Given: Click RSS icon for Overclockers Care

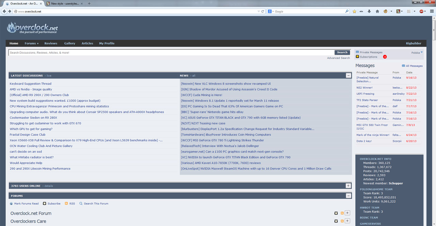Looking at the screenshot, I should tap(342, 221).
